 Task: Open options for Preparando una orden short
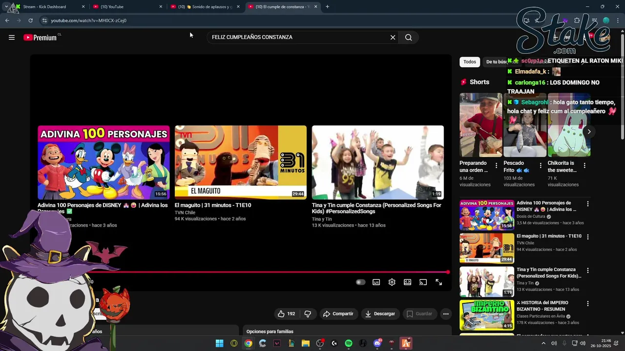497,166
